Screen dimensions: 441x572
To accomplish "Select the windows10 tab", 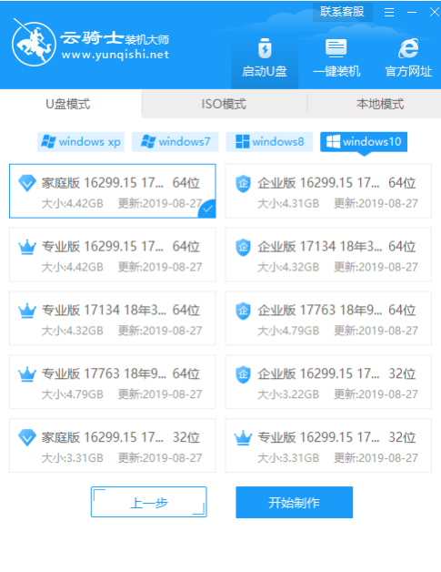I will point(364,141).
